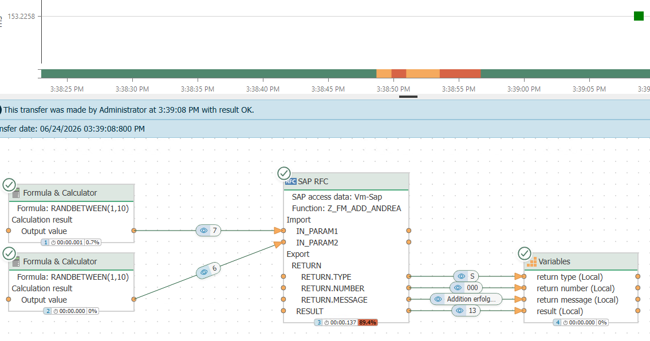Click the Variables plugin icon
This screenshot has width=650, height=341.
[x=531, y=261]
